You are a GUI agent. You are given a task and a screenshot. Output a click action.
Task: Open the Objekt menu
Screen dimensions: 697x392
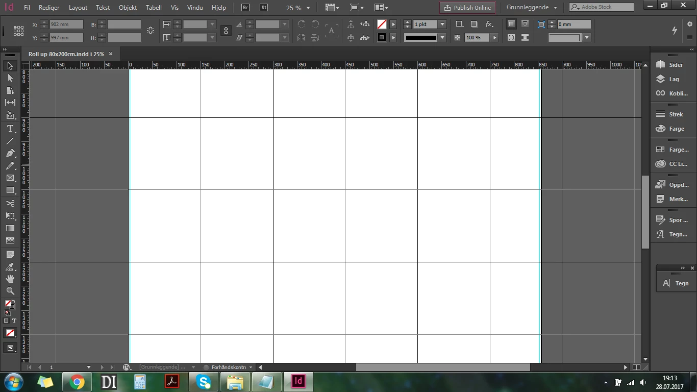128,8
